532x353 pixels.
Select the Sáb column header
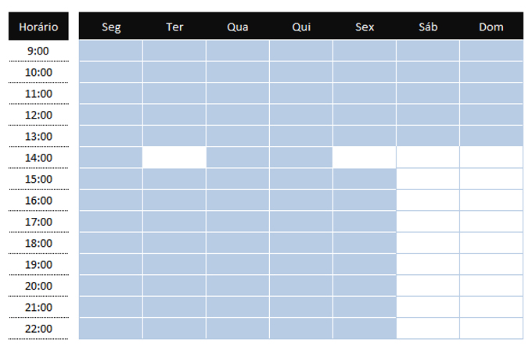click(x=428, y=27)
